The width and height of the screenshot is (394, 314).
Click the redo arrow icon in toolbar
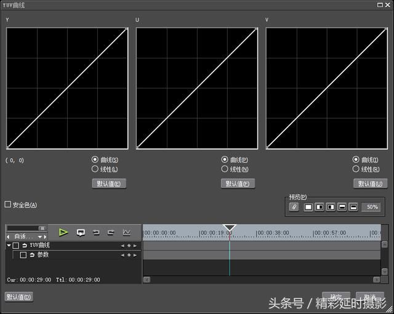[x=111, y=232]
